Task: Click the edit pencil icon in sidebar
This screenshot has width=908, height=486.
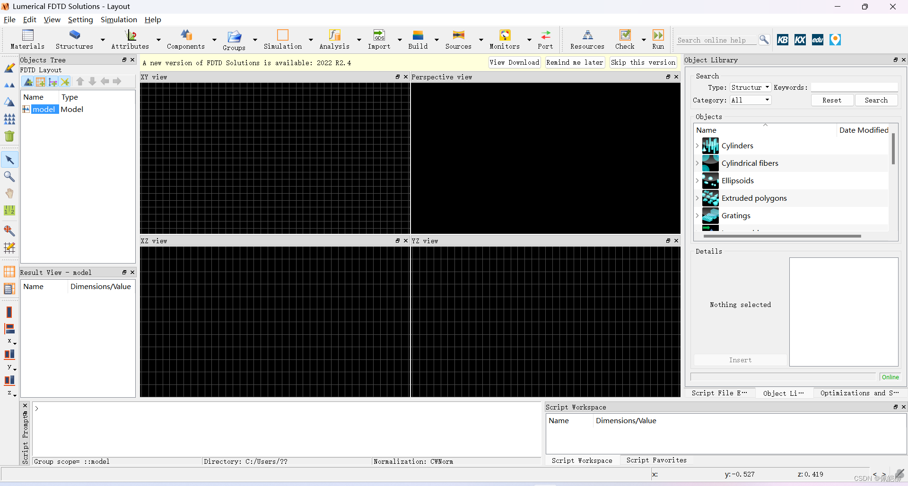Action: [x=9, y=68]
